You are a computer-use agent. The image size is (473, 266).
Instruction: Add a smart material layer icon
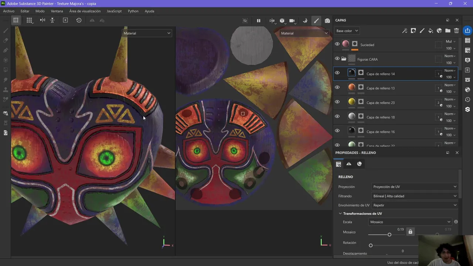coord(439,31)
